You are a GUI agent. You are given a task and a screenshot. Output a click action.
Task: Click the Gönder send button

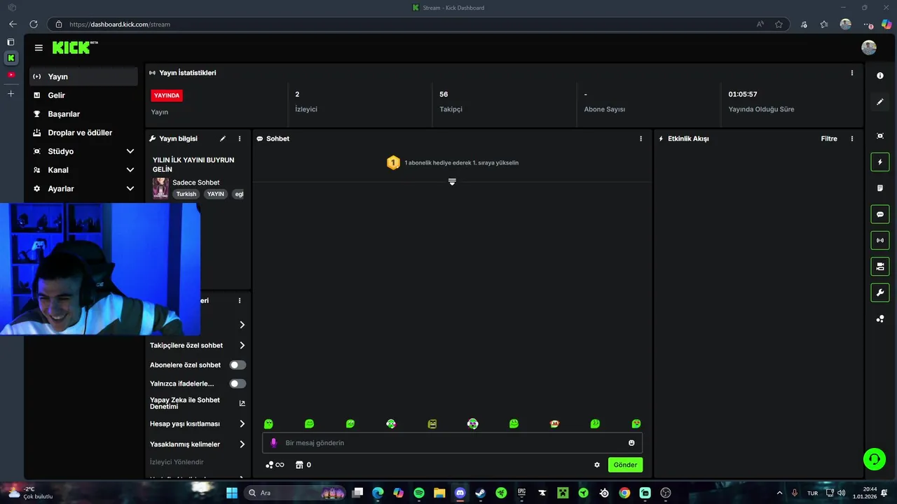(x=625, y=465)
